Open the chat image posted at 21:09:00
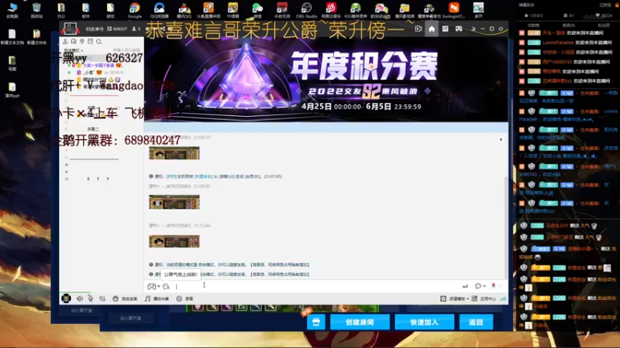The width and height of the screenshot is (620, 348). coord(174,202)
